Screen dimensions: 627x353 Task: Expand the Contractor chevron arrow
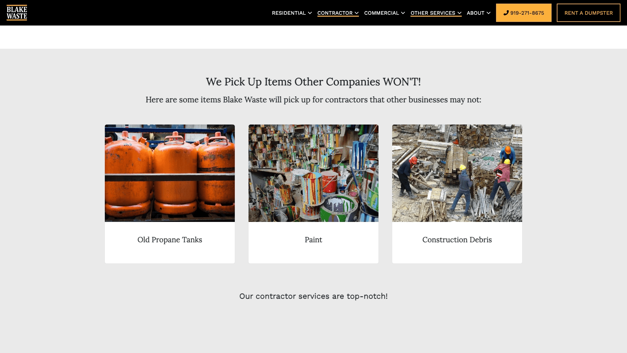pyautogui.click(x=357, y=13)
